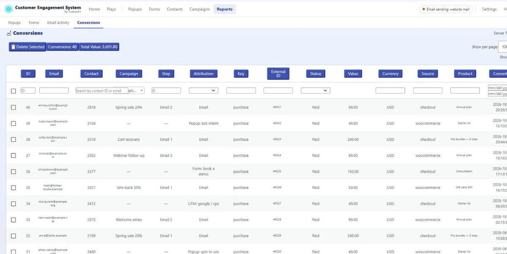This screenshot has width=507, height=254.
Task: Open the Home menu item
Action: [x=94, y=9]
